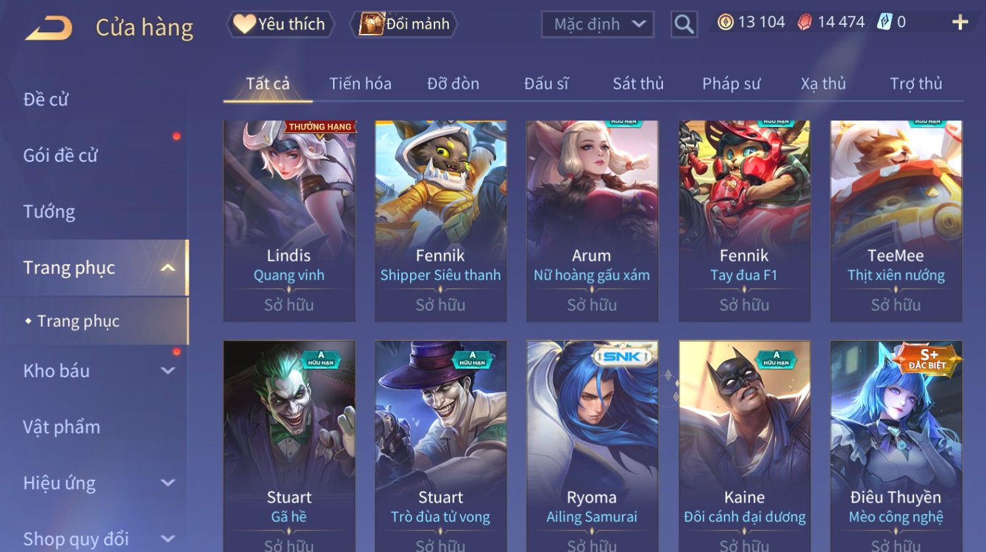Expand the Hiệu ứng sidebar section
Image resolution: width=986 pixels, height=552 pixels.
point(168,483)
